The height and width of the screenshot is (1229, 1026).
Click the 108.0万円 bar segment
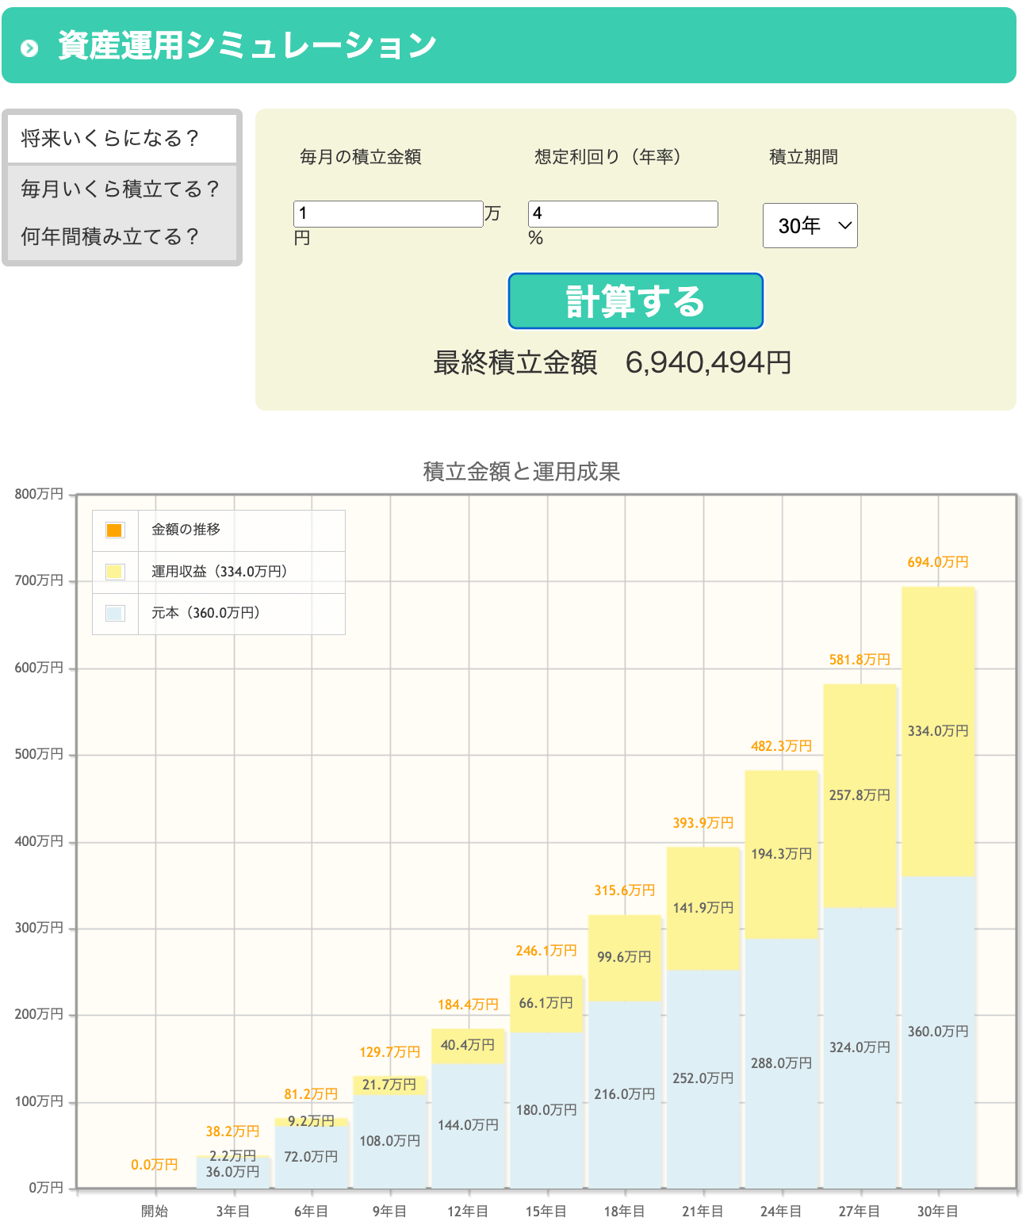(x=389, y=1141)
